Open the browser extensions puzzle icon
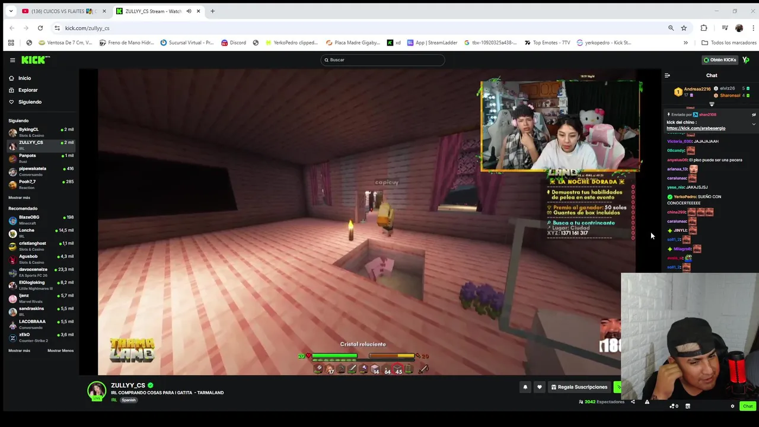759x427 pixels. coord(704,28)
